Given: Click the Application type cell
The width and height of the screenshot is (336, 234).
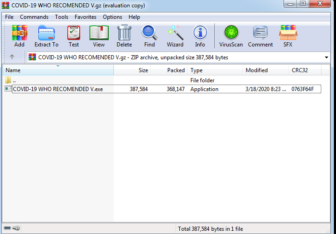Looking at the screenshot, I should [x=204, y=89].
